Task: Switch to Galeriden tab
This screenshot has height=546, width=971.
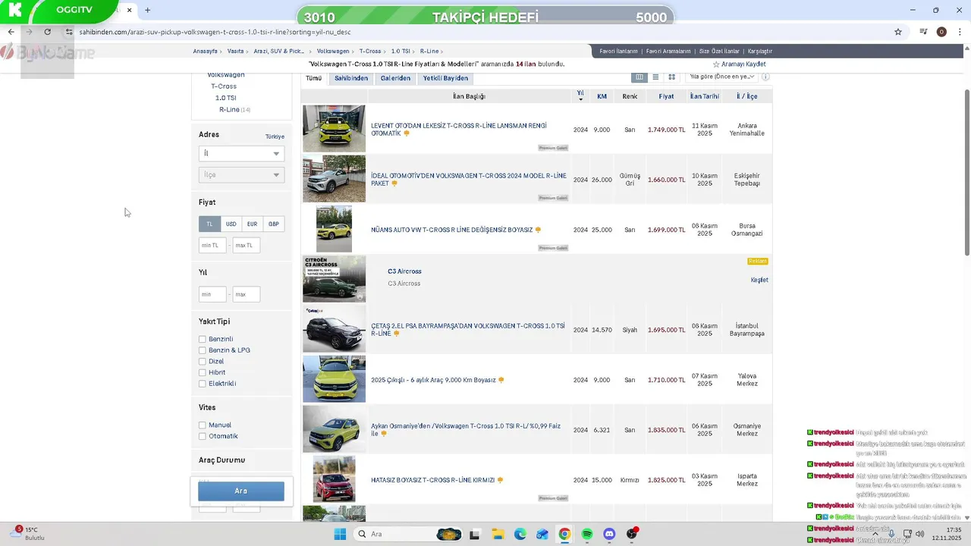Action: coord(395,78)
